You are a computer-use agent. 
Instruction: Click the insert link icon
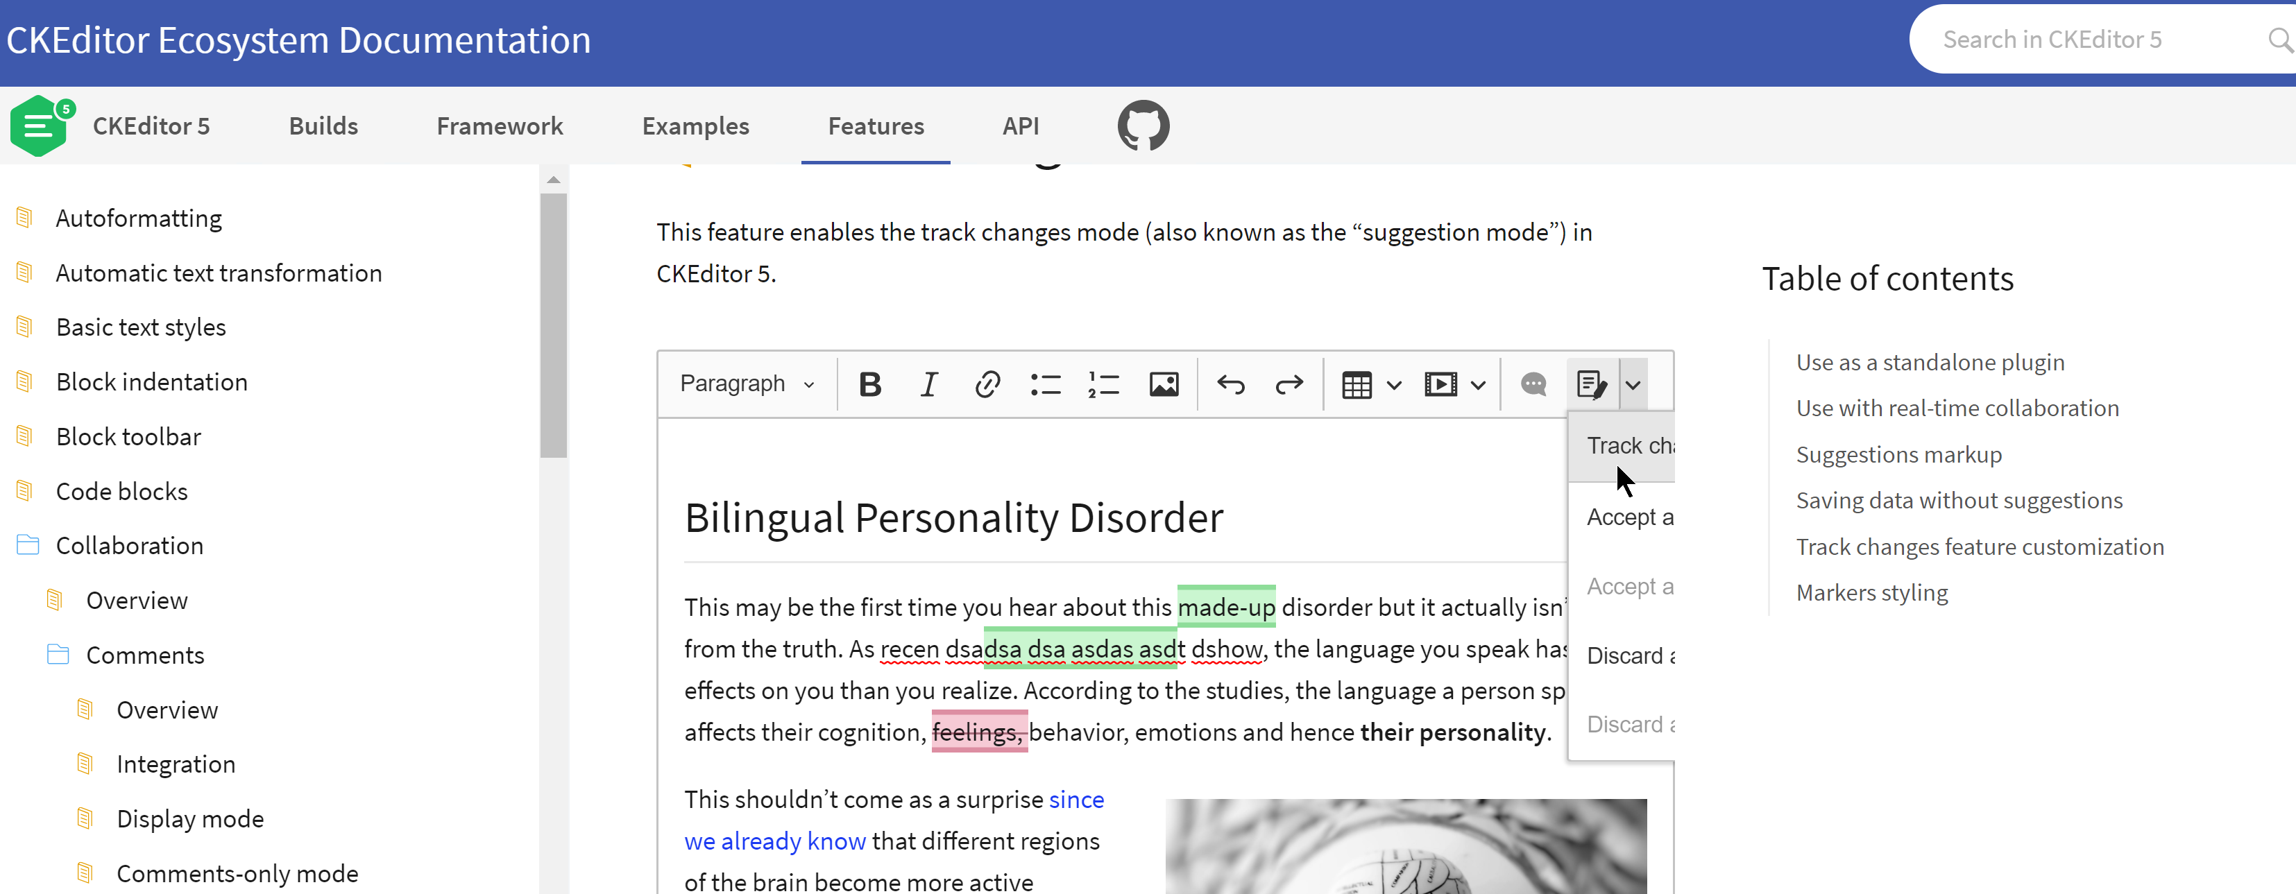(987, 384)
